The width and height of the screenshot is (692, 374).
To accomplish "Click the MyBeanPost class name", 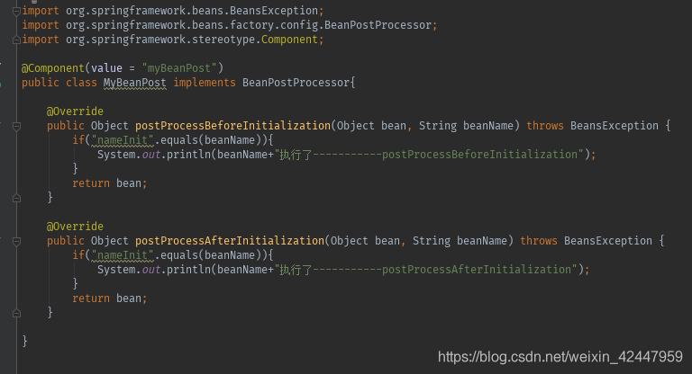I will pyautogui.click(x=134, y=83).
